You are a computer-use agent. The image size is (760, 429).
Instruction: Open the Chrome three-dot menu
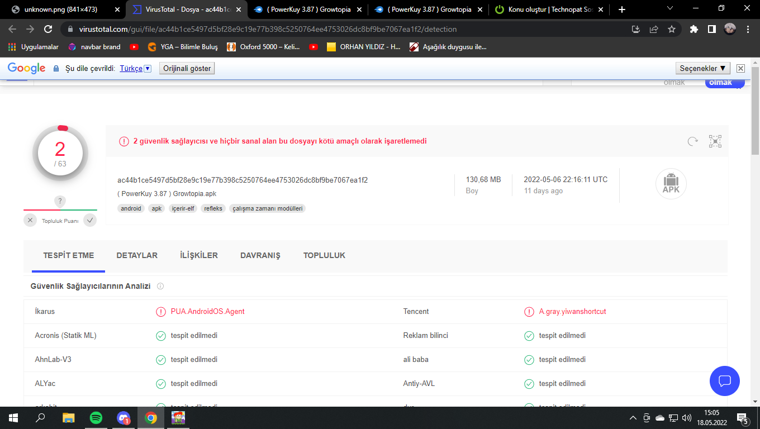(x=748, y=29)
